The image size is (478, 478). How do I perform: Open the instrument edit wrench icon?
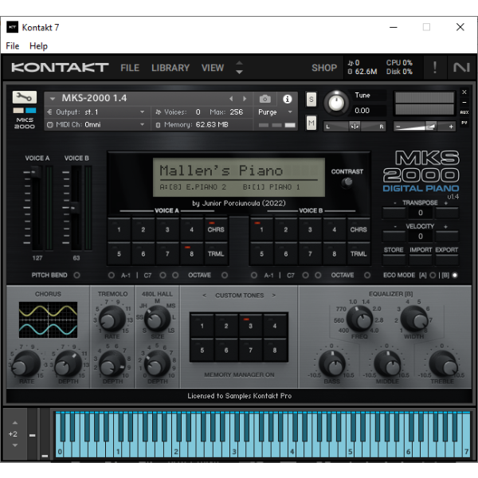pos(25,97)
